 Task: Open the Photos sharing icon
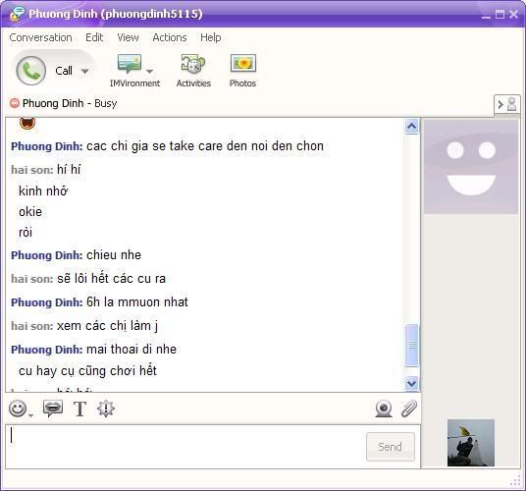(x=243, y=63)
